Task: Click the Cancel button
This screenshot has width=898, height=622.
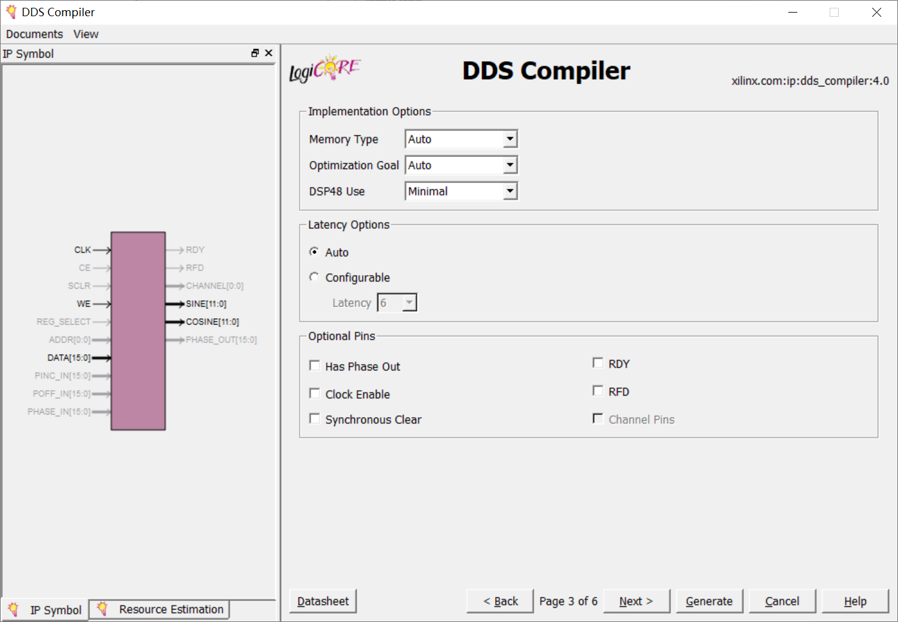Action: [782, 601]
